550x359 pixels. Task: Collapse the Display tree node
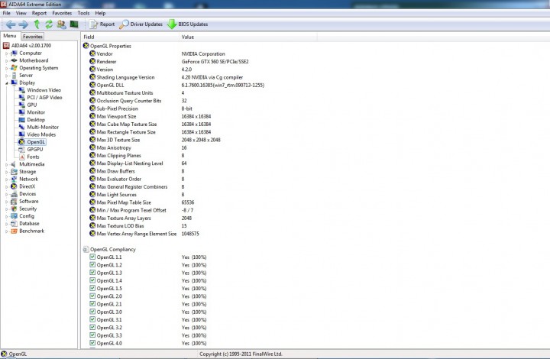click(x=6, y=82)
